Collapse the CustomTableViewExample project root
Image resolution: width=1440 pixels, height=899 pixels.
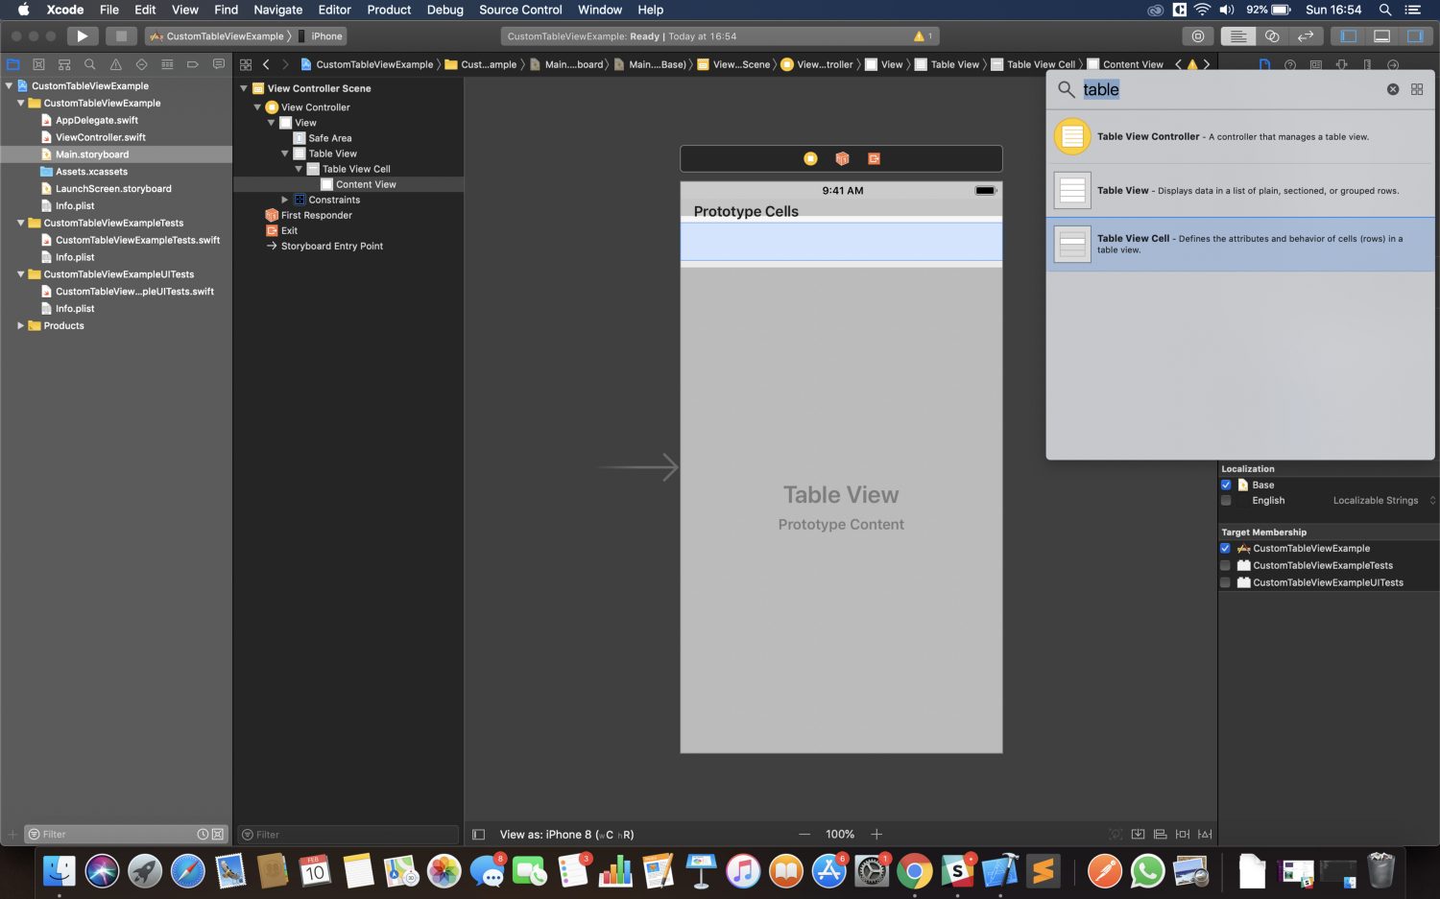point(9,86)
